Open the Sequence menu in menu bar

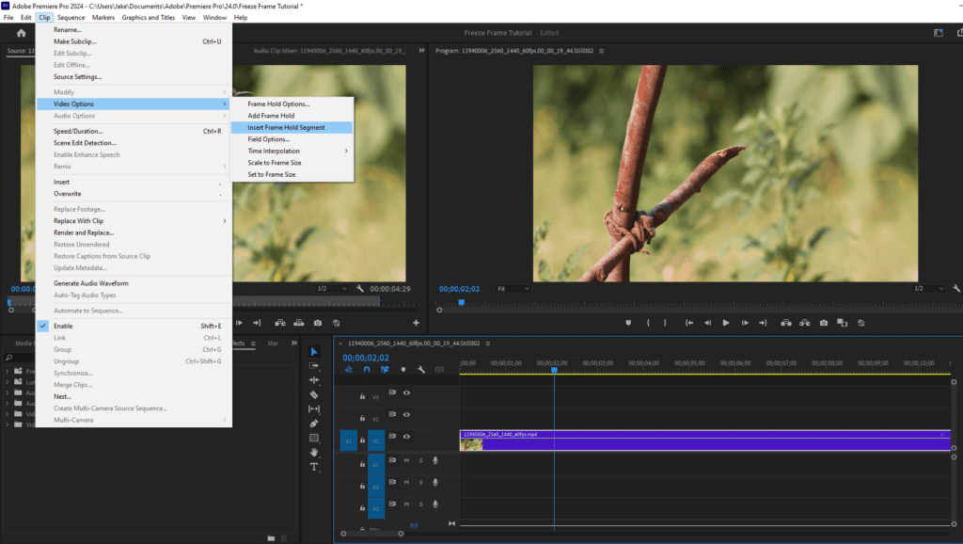[x=71, y=17]
